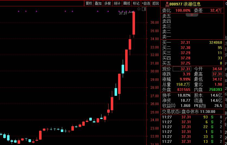Screen dimensions: 227x145
Task: Click 买二 bid price 37.30
Action: [185, 48]
